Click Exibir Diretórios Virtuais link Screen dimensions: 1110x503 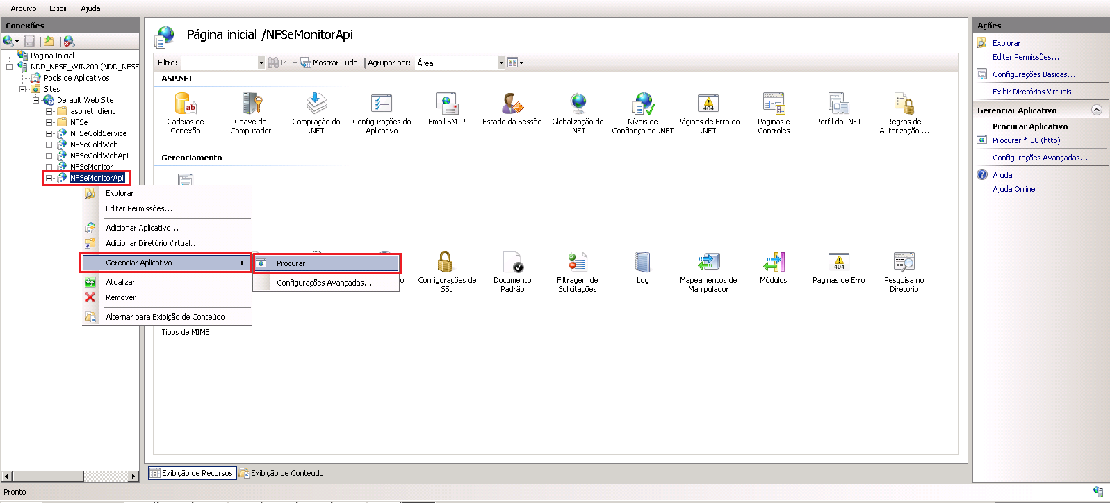[1032, 92]
